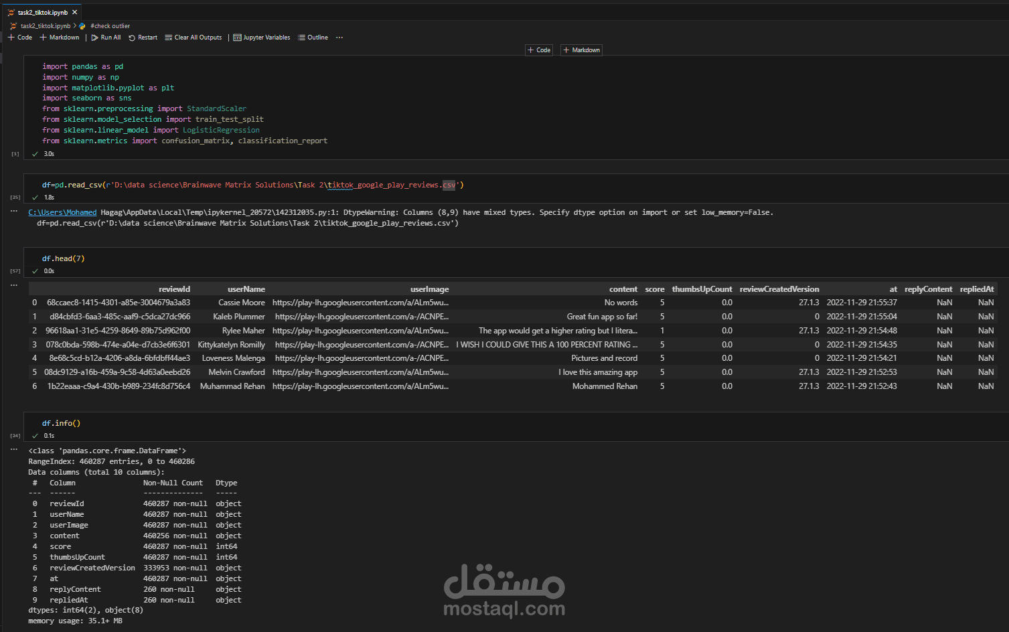The height and width of the screenshot is (632, 1009).
Task: Click the '2022-11-29 21:52:43' timestamp cell
Action: click(862, 386)
